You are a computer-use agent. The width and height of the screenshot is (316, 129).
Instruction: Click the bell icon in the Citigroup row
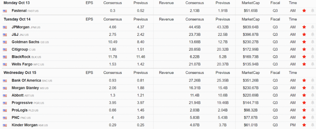[x=312, y=49]
